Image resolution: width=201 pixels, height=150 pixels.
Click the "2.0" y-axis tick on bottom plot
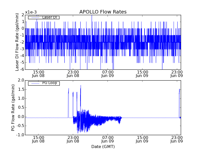click(x=21, y=80)
